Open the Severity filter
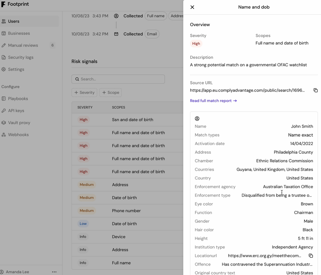Viewport: 321px width, 275px height. [x=84, y=92]
